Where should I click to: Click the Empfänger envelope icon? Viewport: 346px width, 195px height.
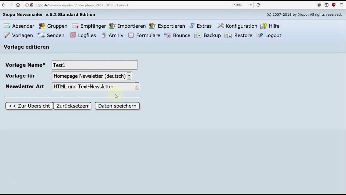pos(75,26)
